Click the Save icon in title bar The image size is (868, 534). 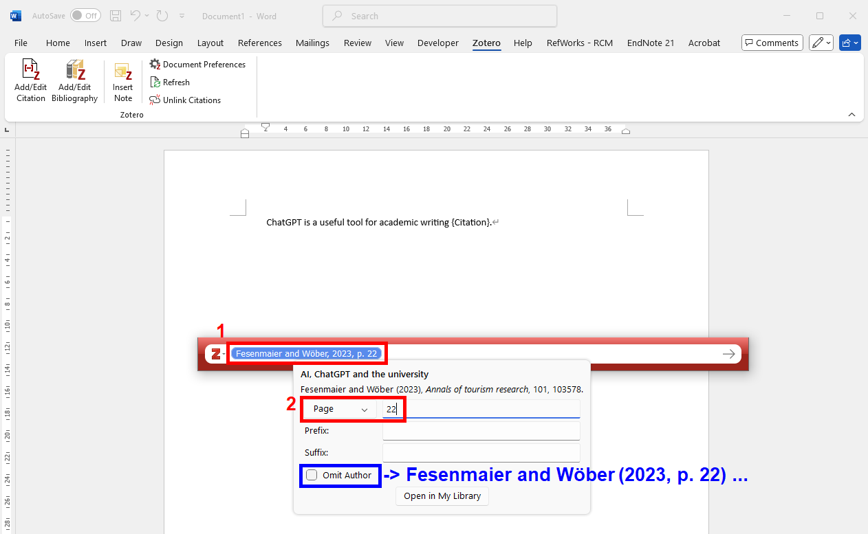tap(116, 16)
